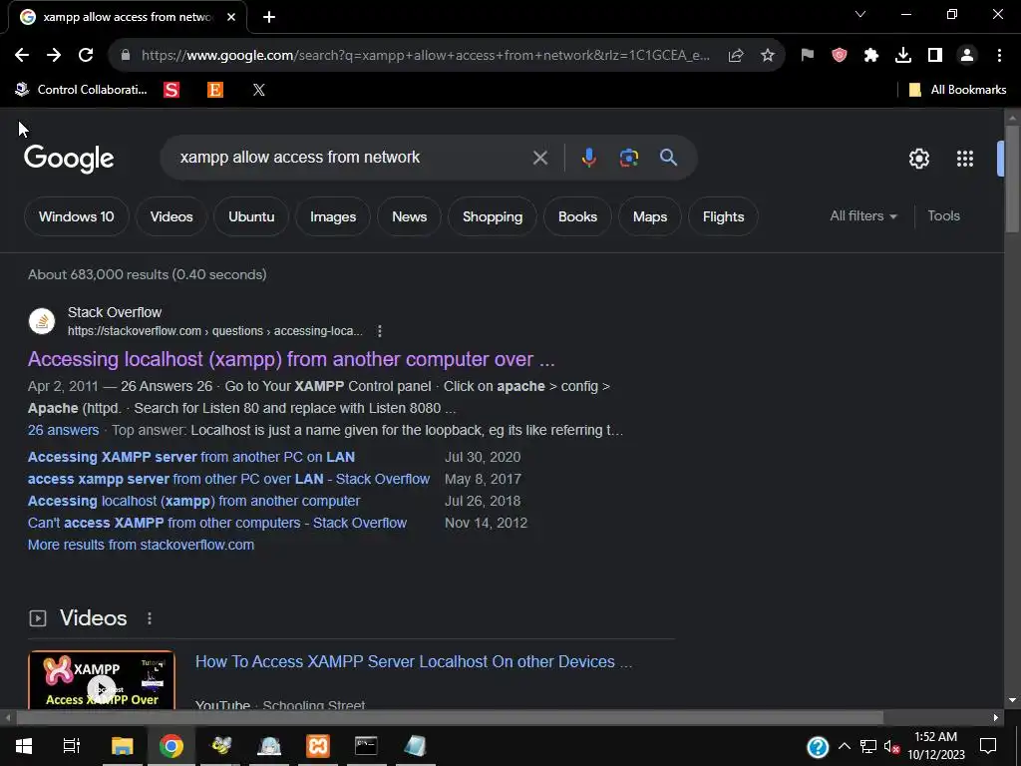
Task: Open the E bookmark in bookmarks bar
Action: 215,90
